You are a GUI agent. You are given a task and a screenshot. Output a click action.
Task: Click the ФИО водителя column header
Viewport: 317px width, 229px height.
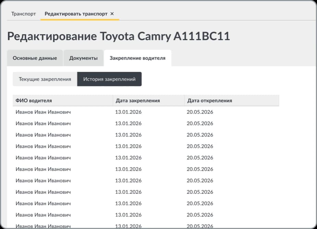point(63,101)
